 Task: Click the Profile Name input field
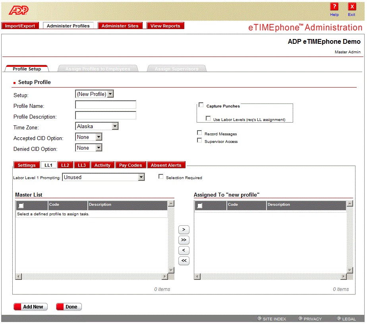(x=106, y=105)
